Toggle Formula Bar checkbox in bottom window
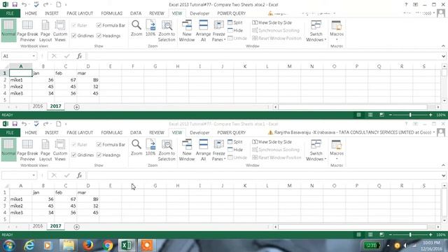The image size is (448, 252). coord(99,145)
